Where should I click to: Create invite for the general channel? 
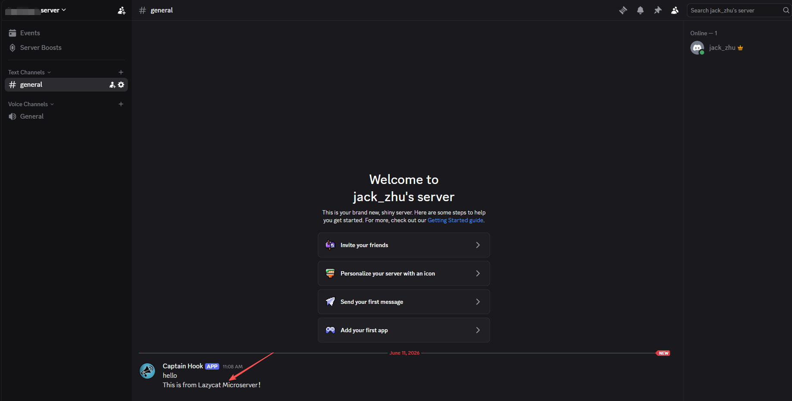point(112,85)
